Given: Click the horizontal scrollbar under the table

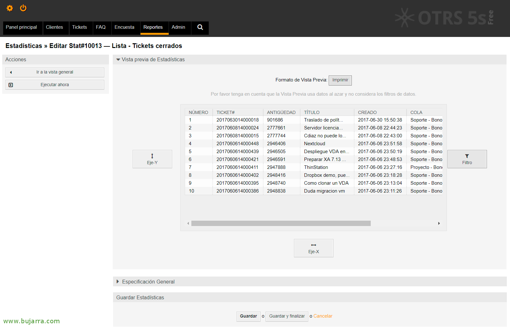Looking at the screenshot, I should click(x=281, y=224).
